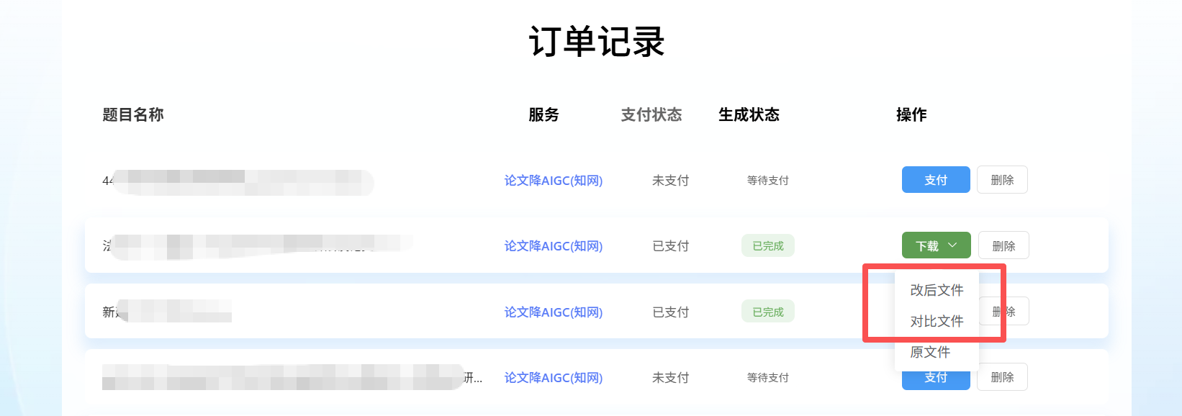This screenshot has width=1182, height=416.
Task: Select 改后文件 from the download menu
Action: coord(936,290)
